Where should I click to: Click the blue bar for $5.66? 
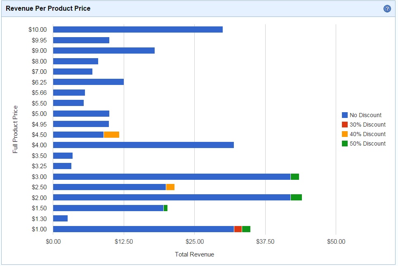[69, 93]
